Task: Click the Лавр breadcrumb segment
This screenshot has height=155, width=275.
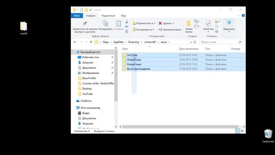Action: pos(105,42)
